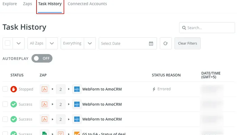Click the green checkmark in second Success row
237x135 pixels.
[x=14, y=119]
